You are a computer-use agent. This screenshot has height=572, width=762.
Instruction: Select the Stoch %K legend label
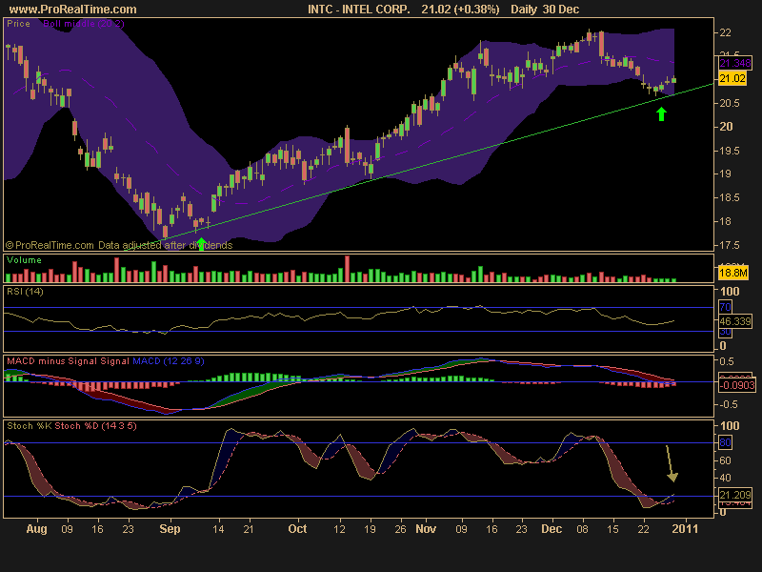[x=30, y=425]
